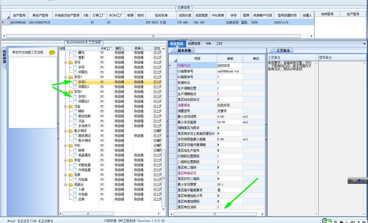The image size is (368, 223).
Task: Click the 生产型号 column header in the main grid
Action: [19, 15]
